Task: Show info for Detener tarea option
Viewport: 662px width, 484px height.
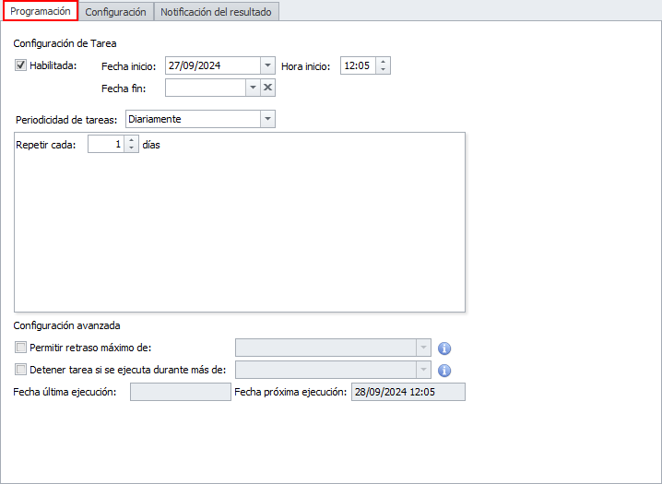Action: click(x=444, y=371)
